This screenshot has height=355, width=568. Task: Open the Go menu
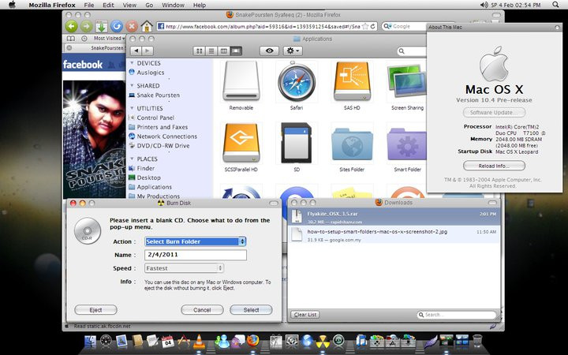click(x=149, y=5)
